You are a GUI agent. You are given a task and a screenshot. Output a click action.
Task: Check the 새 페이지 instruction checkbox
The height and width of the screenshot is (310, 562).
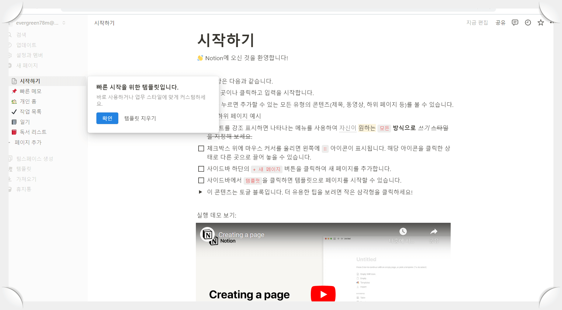[201, 169]
